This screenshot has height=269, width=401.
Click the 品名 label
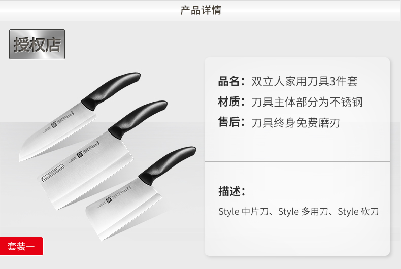coord(231,81)
